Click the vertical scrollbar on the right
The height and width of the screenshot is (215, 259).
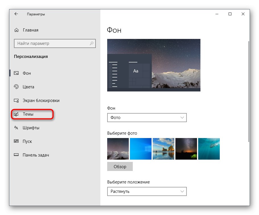click(248, 91)
